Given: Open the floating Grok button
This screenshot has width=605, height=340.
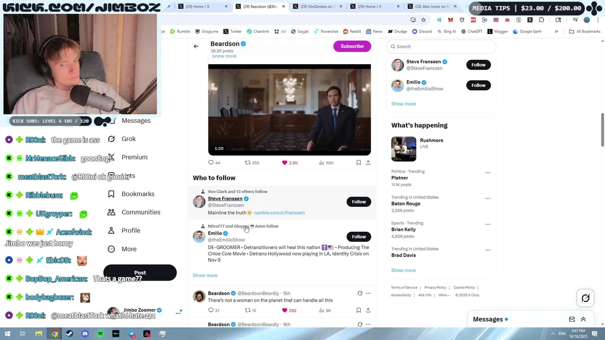Looking at the screenshot, I should [585, 298].
